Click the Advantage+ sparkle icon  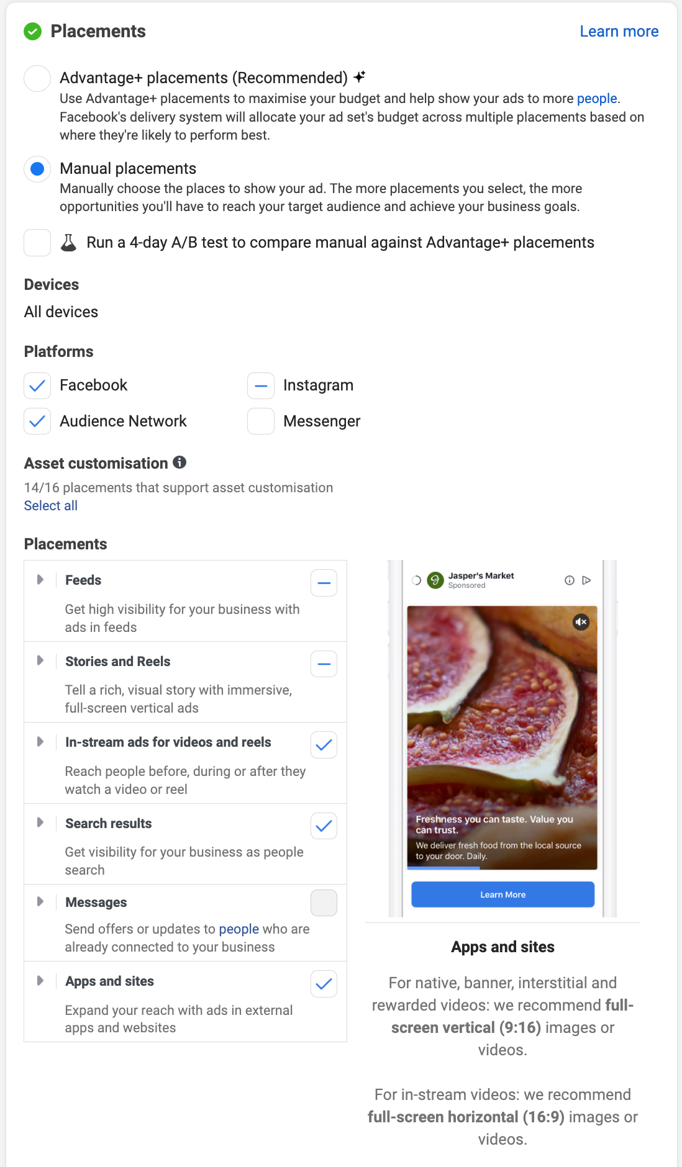359,77
